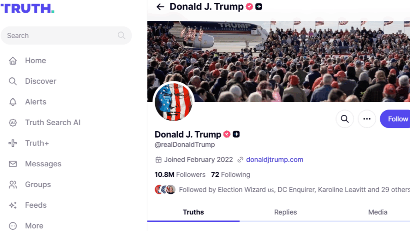The width and height of the screenshot is (410, 231).
Task: Open the three-dot profile options menu
Action: [x=367, y=119]
